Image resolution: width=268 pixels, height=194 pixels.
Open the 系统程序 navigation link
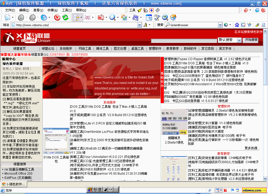[66, 49]
